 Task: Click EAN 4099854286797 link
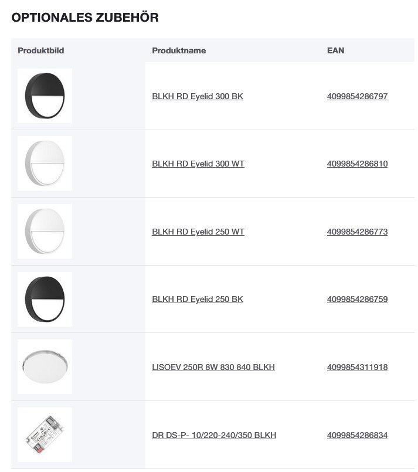point(357,96)
